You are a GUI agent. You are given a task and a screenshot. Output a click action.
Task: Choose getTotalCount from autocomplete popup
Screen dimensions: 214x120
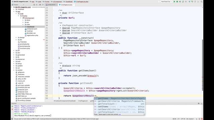point(120,104)
